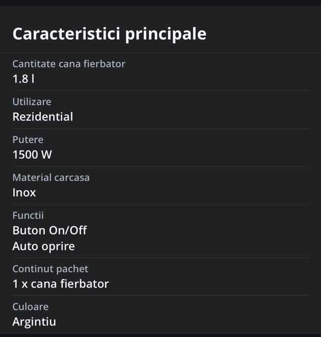Click the word 'Caracteristici' in the heading
This screenshot has height=337, width=321.
67,34
